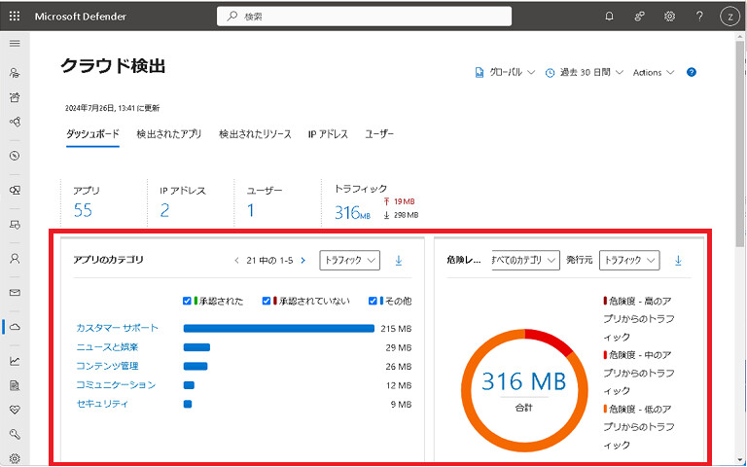Open the community people icon in header

[x=640, y=17]
